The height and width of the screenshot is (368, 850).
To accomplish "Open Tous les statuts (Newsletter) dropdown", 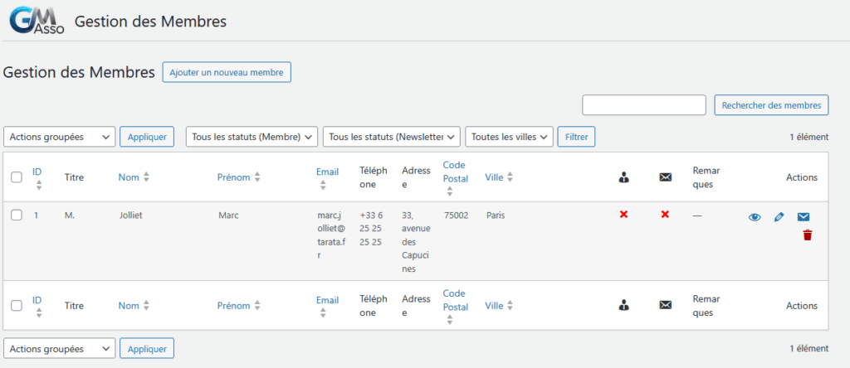I will pos(392,137).
